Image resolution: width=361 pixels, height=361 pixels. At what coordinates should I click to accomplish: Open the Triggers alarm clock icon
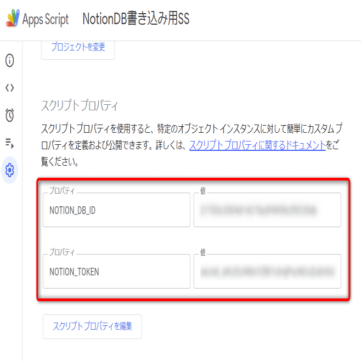point(10,115)
